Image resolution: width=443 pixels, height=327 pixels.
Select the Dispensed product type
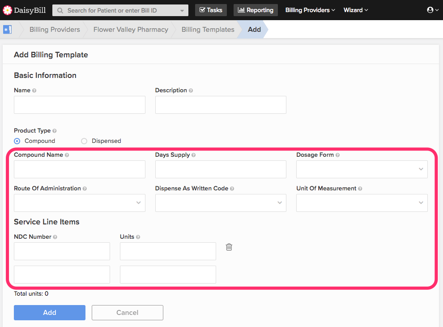point(84,141)
